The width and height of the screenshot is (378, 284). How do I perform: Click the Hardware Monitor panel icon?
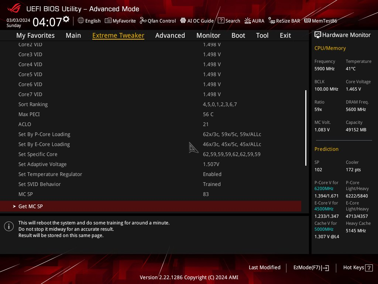[x=318, y=34]
